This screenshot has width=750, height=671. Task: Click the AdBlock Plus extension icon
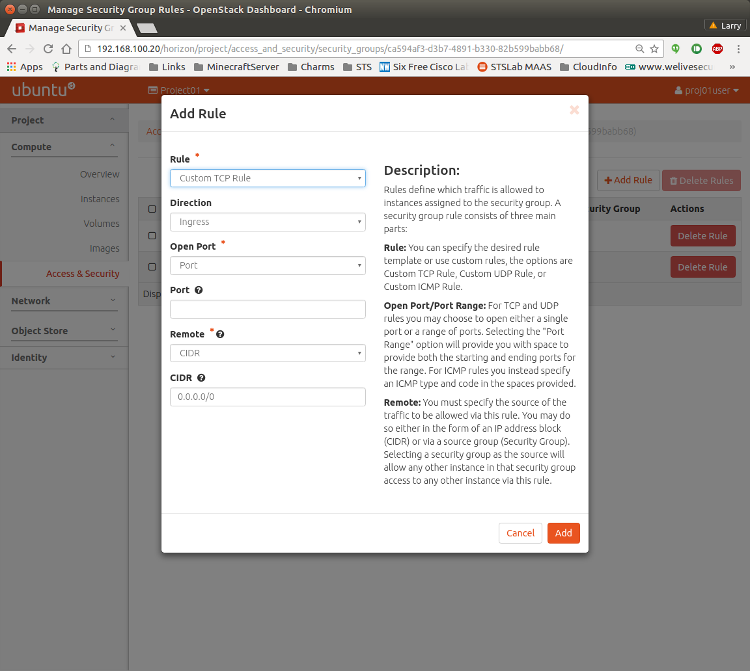pos(717,49)
